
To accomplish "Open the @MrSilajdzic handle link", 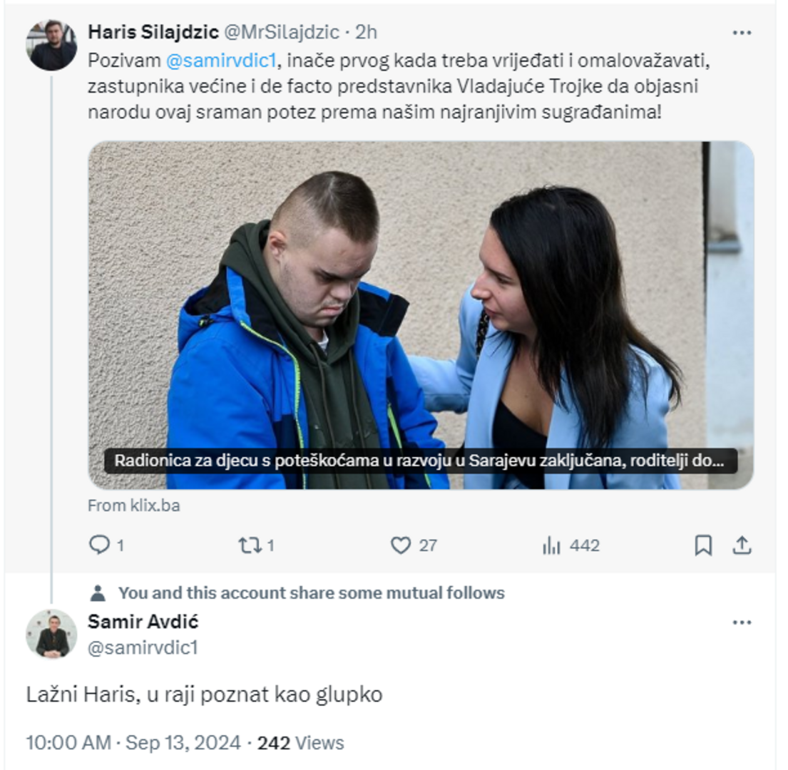I will point(282,32).
